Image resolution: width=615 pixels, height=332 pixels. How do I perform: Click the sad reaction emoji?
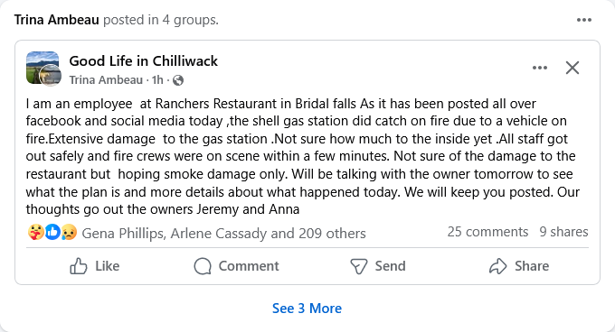pyautogui.click(x=69, y=233)
